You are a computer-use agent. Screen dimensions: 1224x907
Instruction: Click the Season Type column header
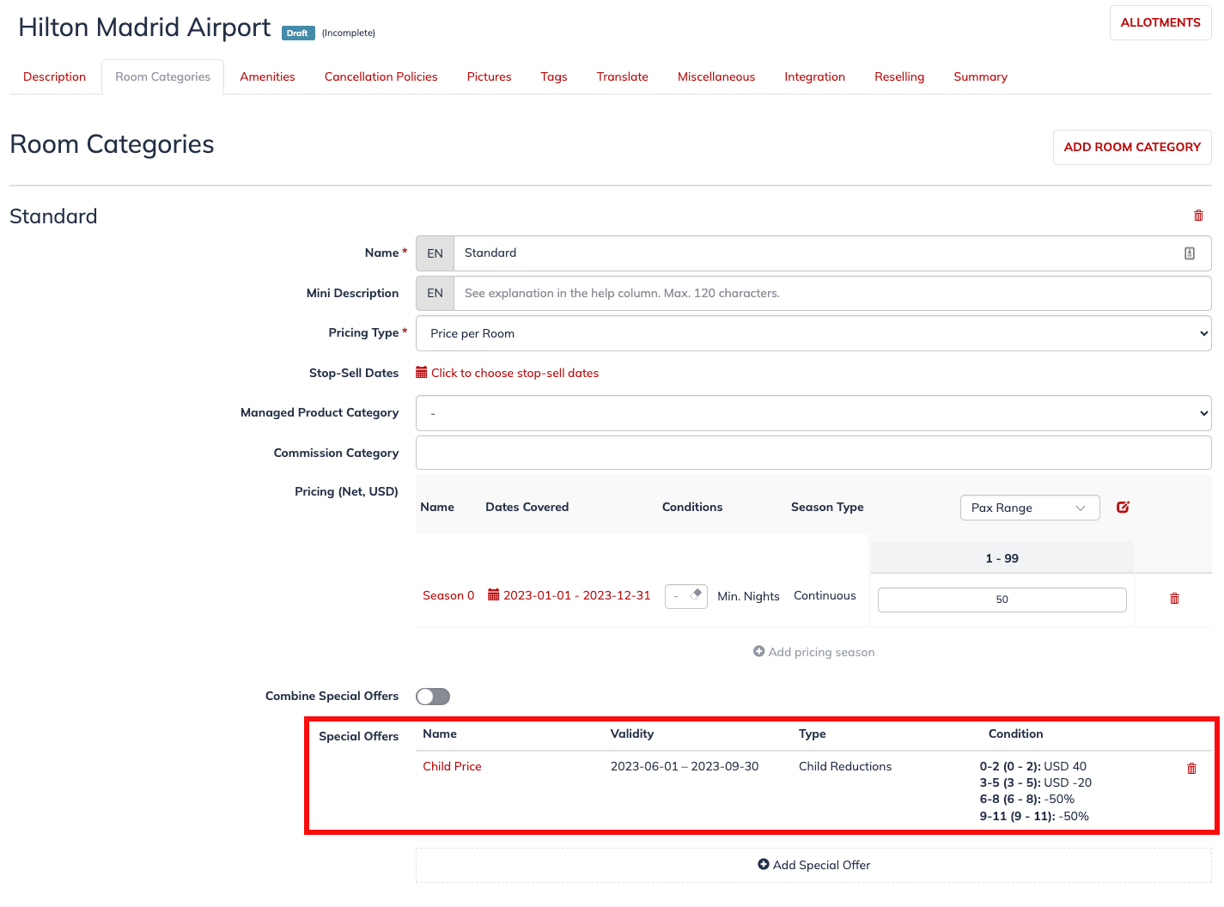[827, 507]
